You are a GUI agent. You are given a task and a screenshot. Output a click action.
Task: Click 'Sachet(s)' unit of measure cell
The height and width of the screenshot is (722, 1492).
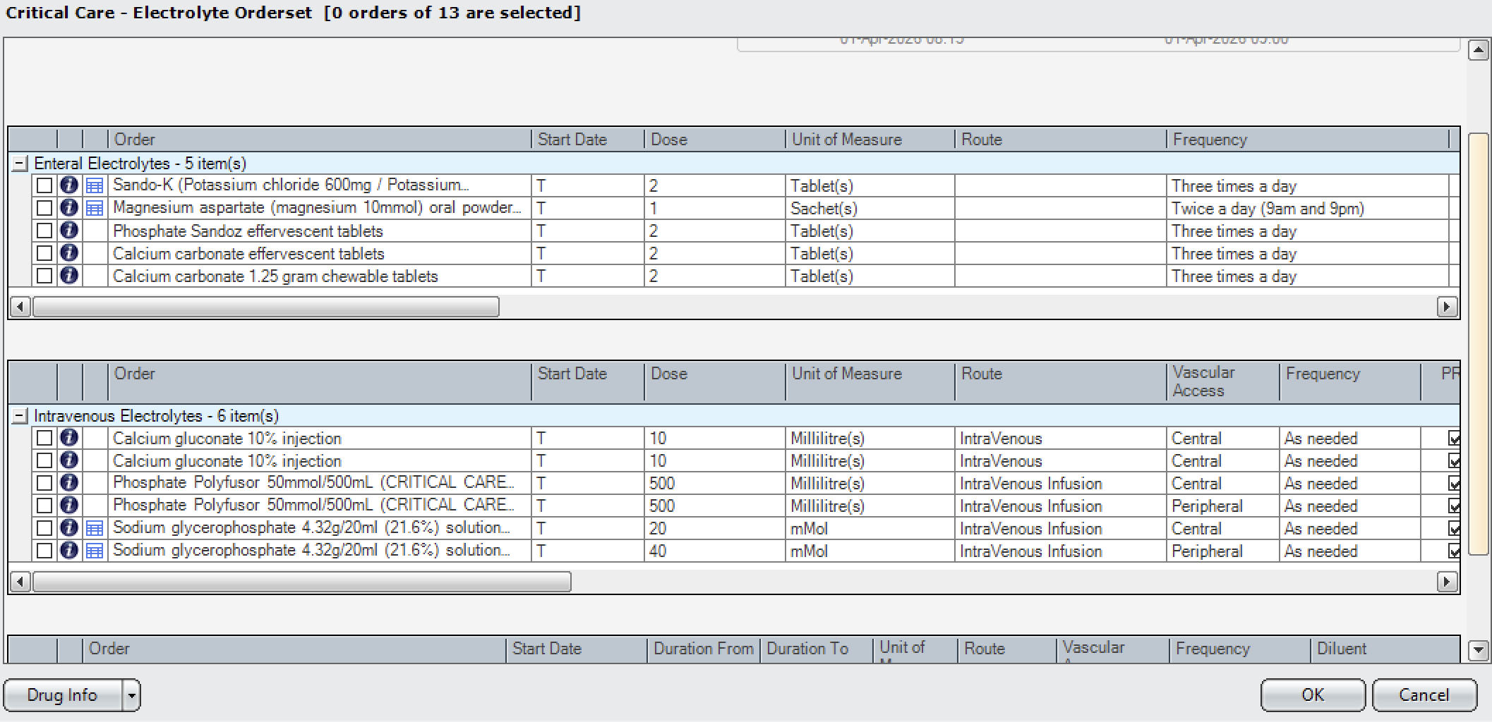(870, 209)
